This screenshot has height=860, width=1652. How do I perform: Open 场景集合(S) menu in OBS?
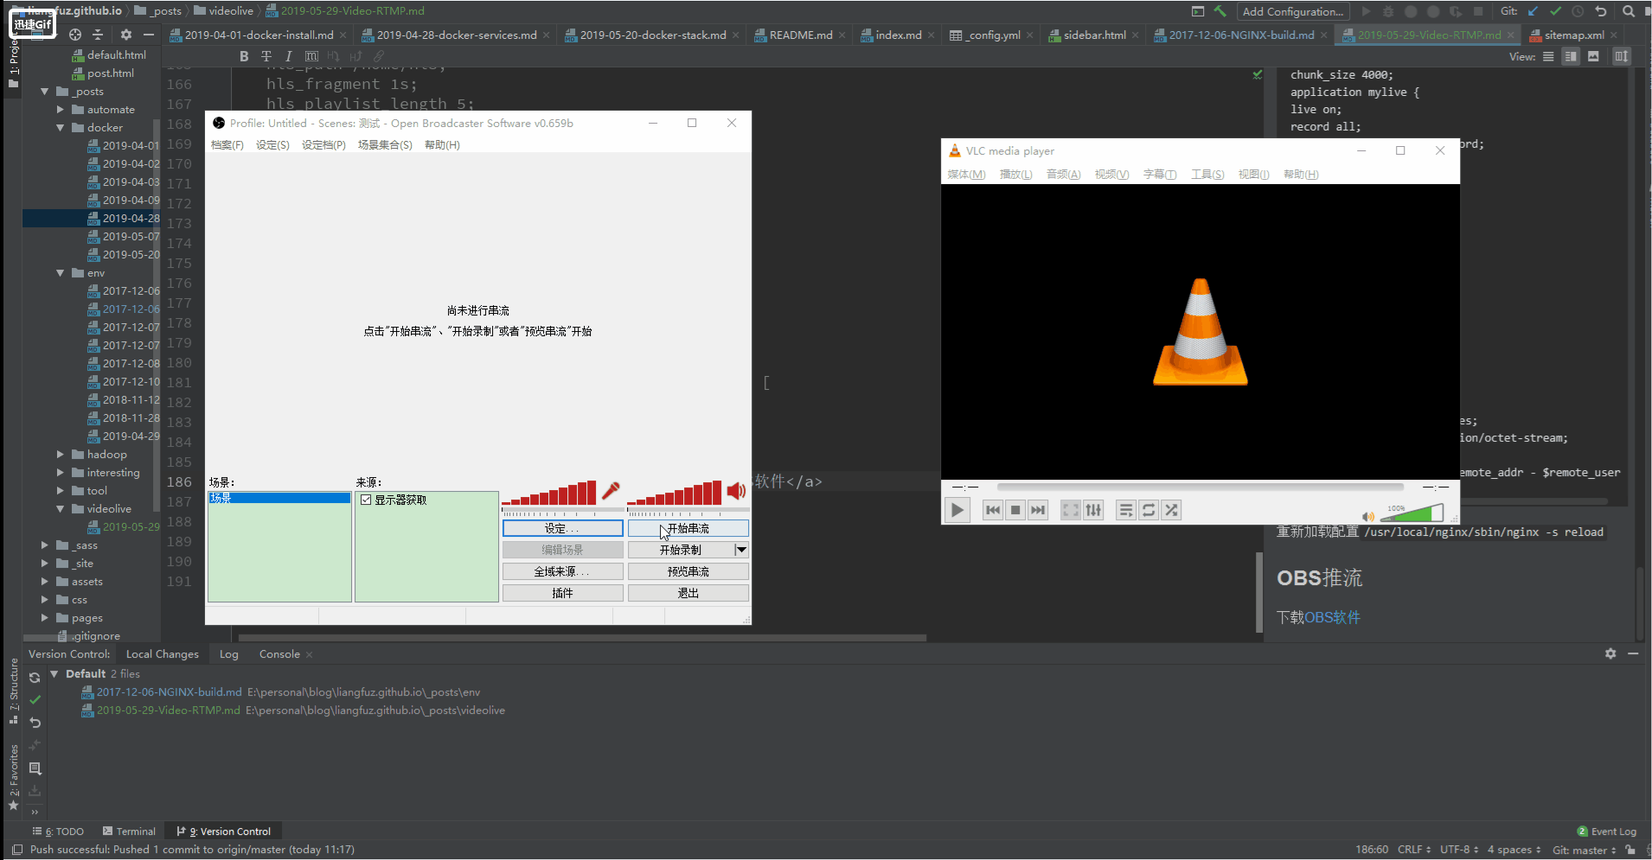pos(385,144)
